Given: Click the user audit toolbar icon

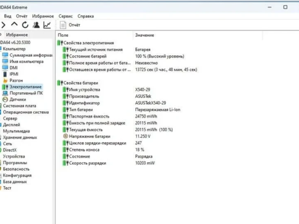Looking at the screenshot, I should [x=36, y=25].
